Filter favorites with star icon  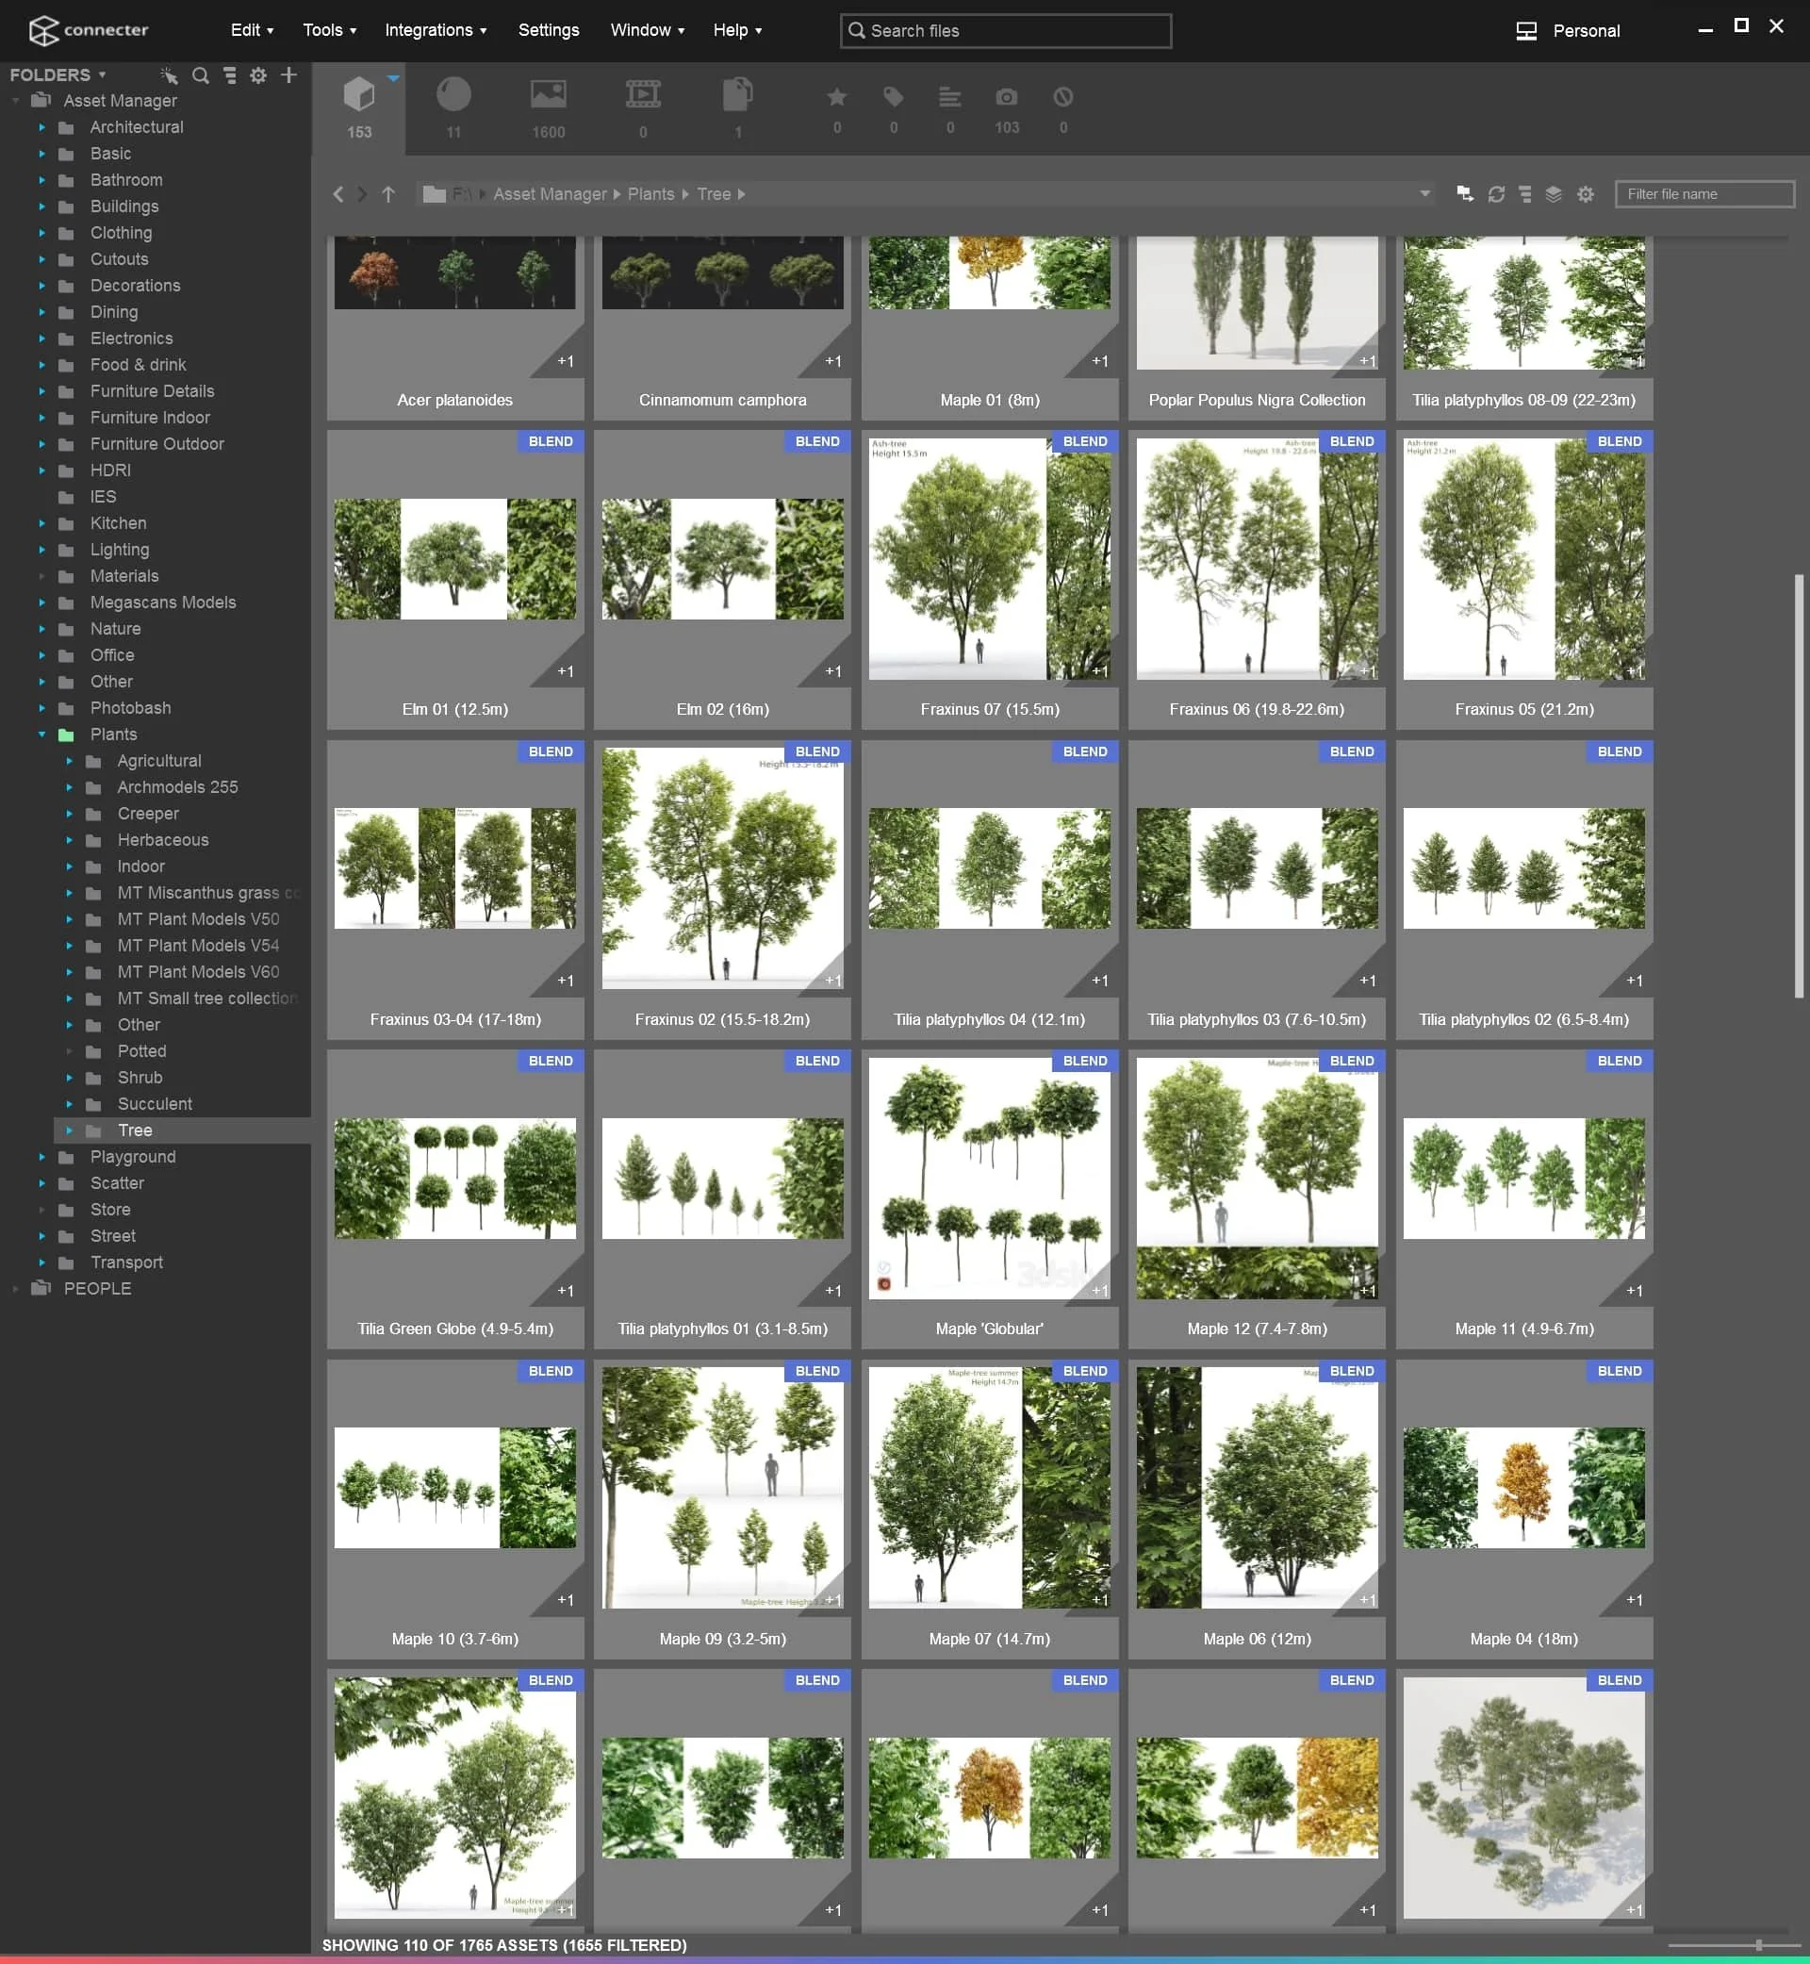tap(836, 97)
